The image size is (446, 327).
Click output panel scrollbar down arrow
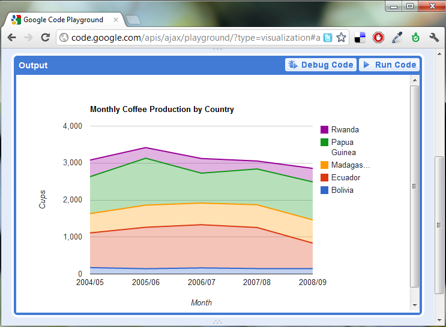point(415,305)
